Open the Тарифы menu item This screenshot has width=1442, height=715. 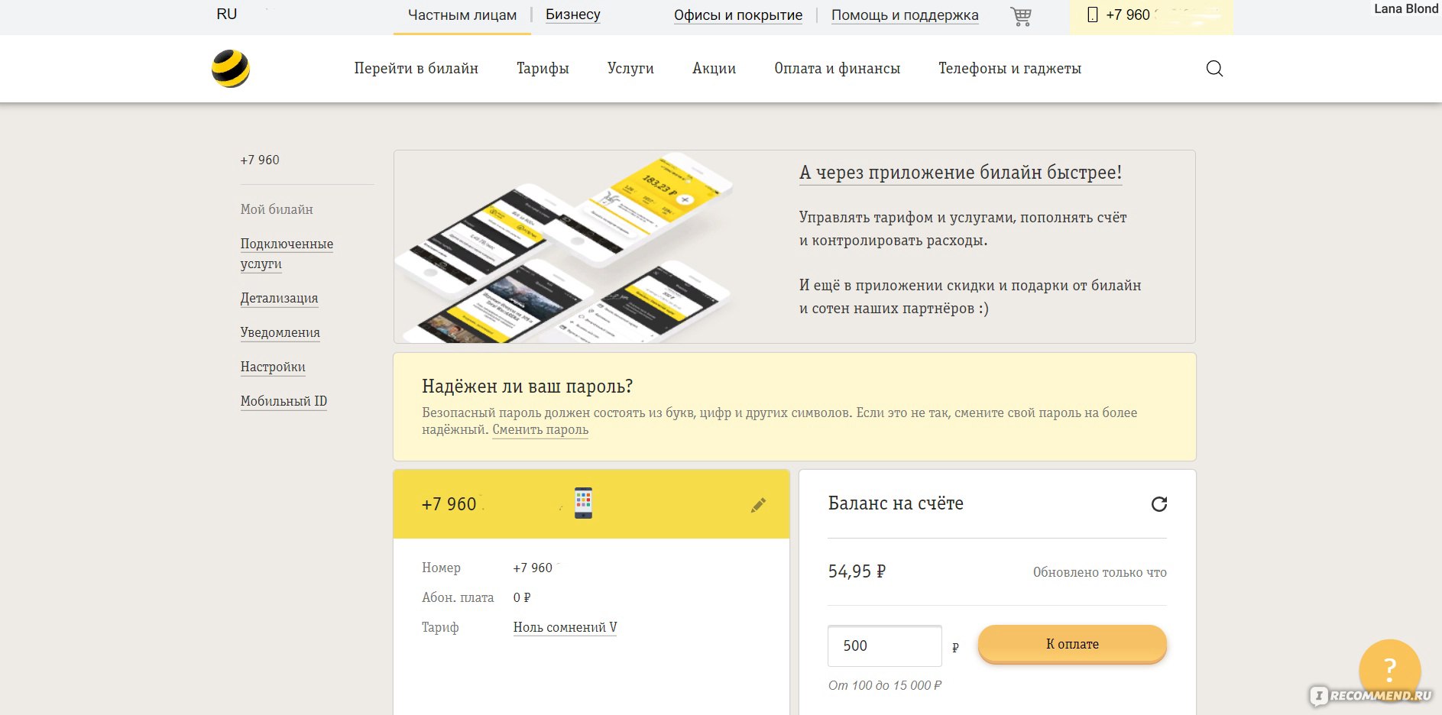tap(543, 68)
